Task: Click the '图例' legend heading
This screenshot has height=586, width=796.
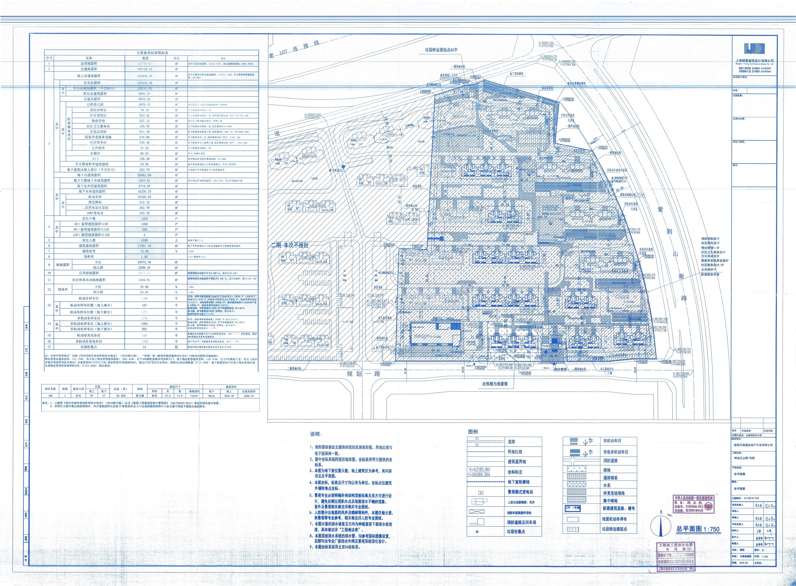Action: click(x=473, y=432)
